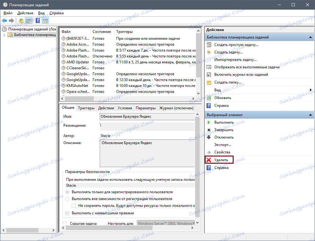This screenshot has width=315, height=241.
Task: Click the clock icon of the KMSAutoNet task
Action: 63,86
